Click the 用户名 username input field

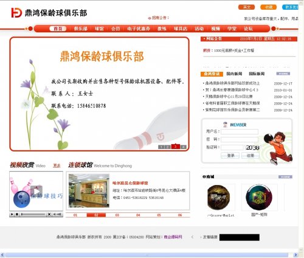240,131
